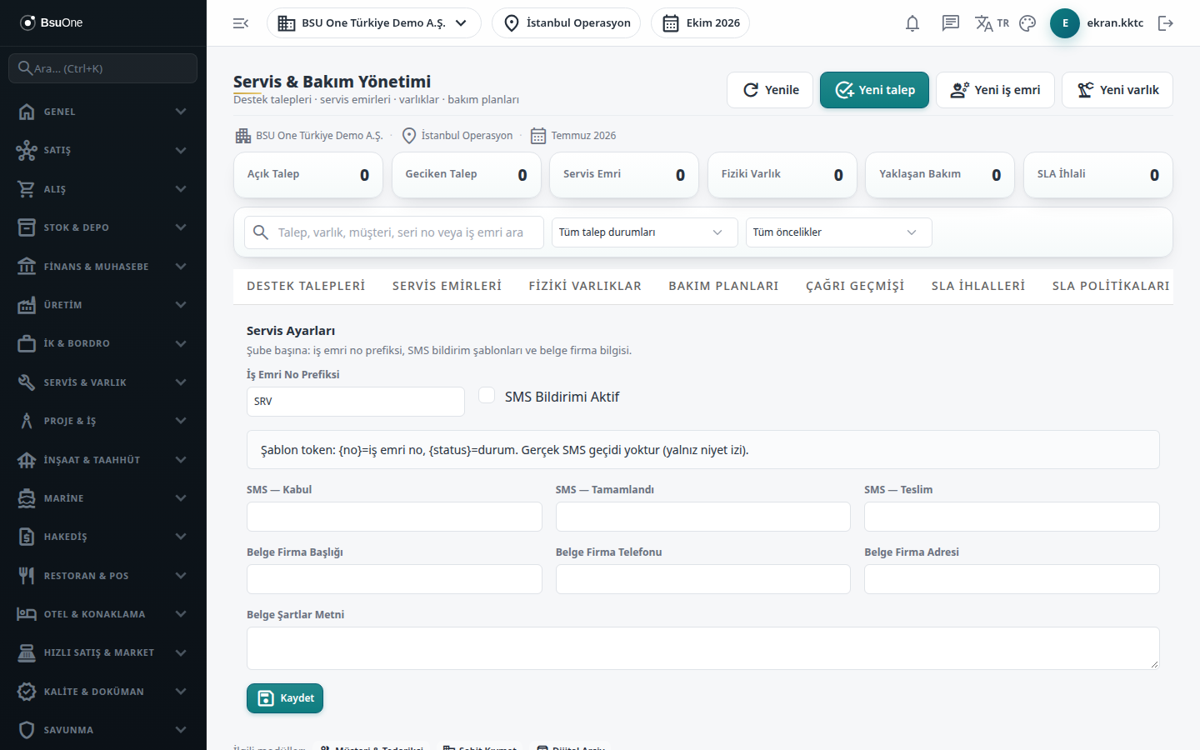
Task: Save settings with Kaydet button
Action: (x=285, y=698)
